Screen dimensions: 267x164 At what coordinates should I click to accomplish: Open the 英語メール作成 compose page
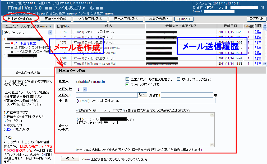56,19
